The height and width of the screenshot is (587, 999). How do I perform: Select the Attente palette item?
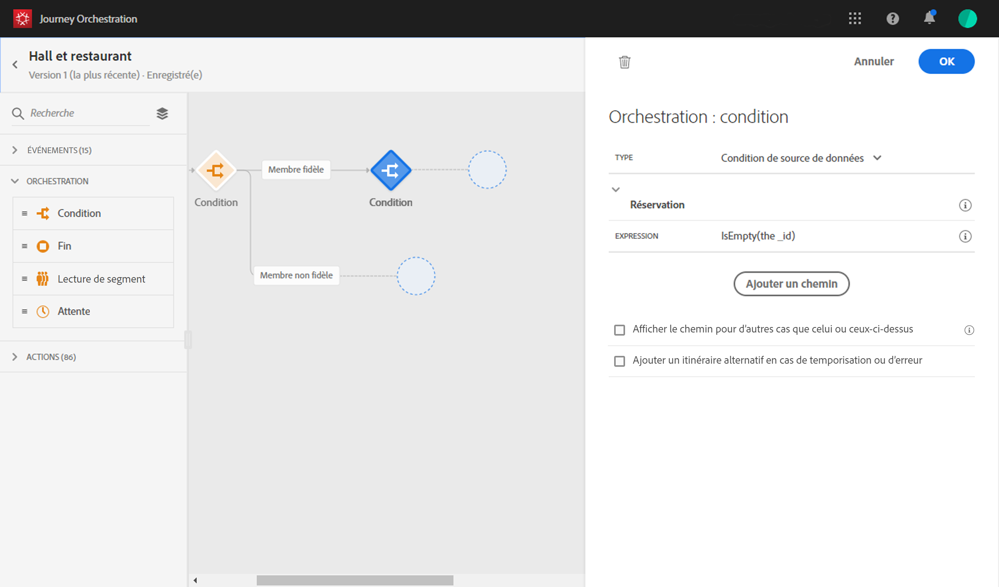[74, 311]
